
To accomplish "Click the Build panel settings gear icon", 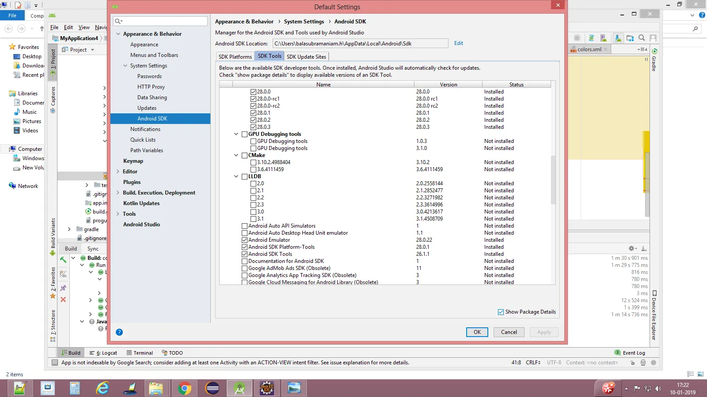I will click(632, 248).
